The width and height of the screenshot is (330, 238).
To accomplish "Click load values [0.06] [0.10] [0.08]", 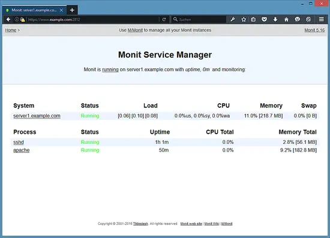I will 137,116.
